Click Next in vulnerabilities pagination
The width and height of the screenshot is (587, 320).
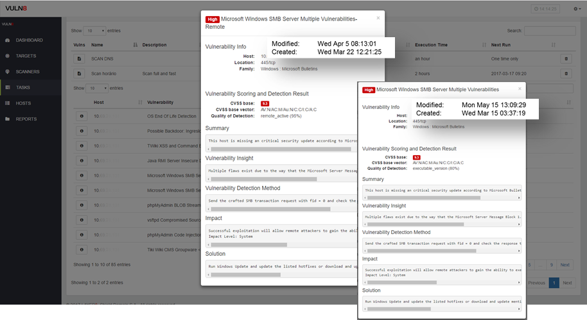coord(565,265)
